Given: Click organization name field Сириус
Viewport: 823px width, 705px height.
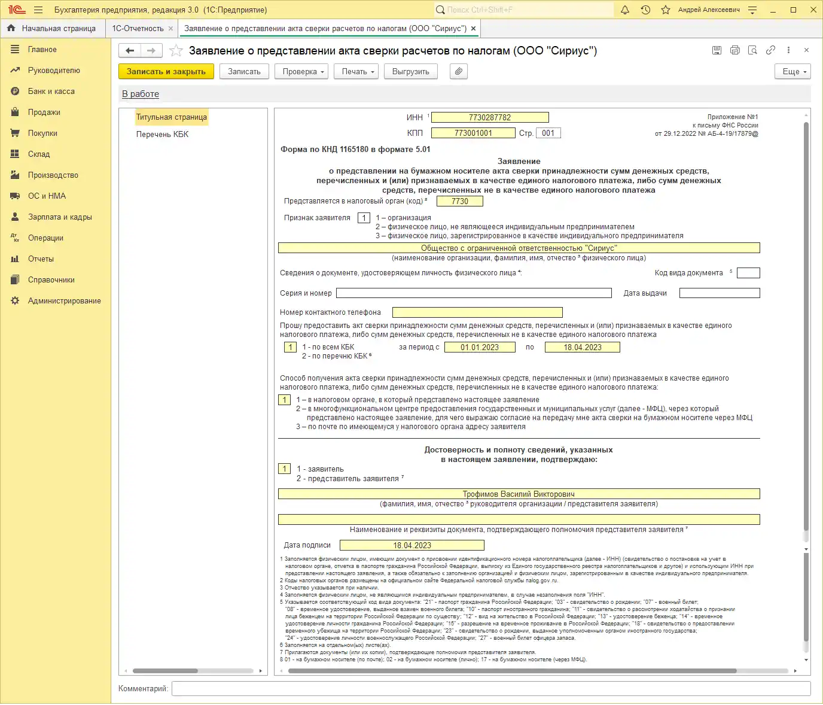Looking at the screenshot, I should click(x=519, y=248).
